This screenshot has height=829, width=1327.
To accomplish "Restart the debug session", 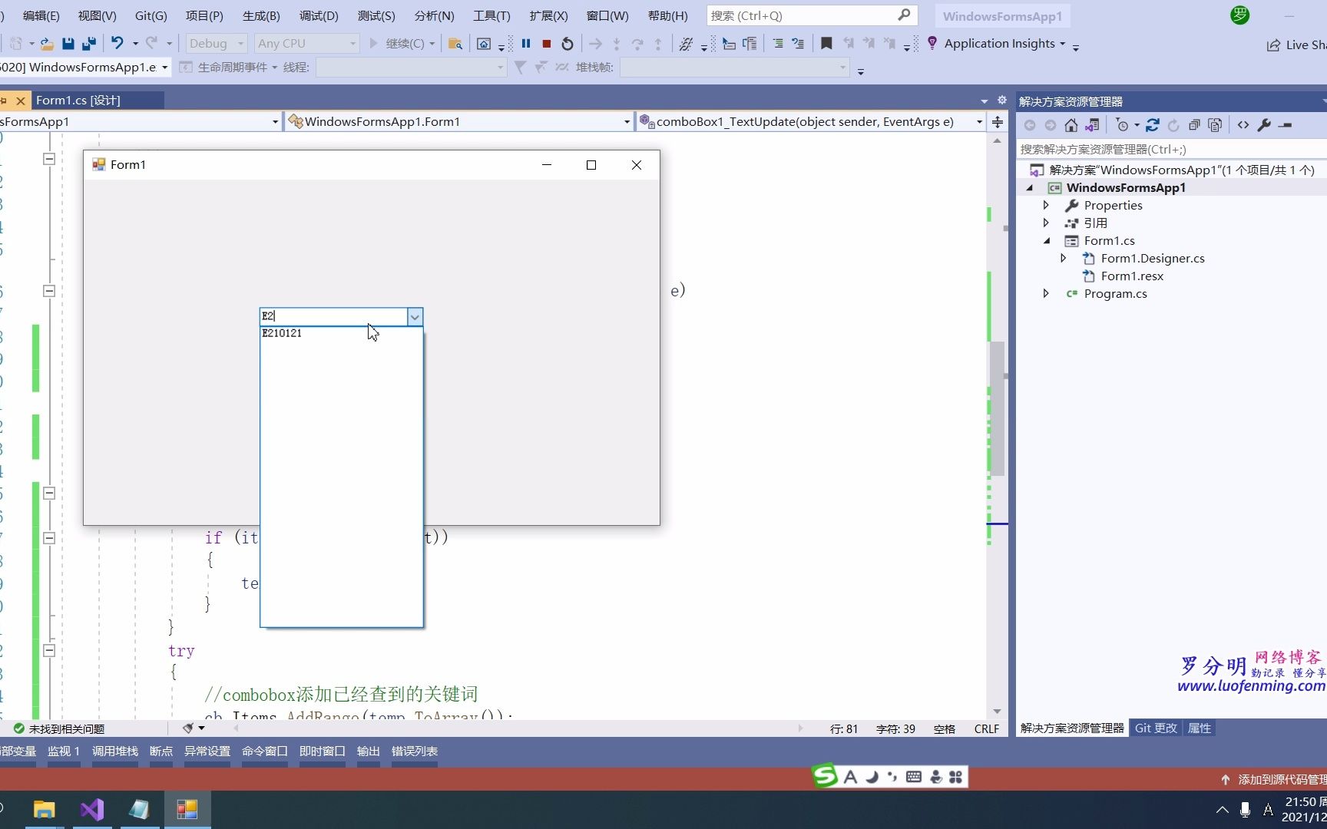I will click(x=568, y=44).
